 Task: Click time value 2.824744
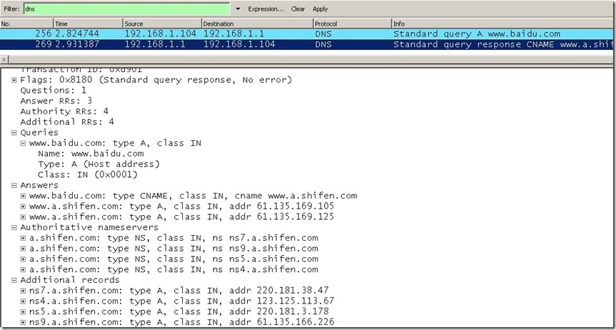77,34
